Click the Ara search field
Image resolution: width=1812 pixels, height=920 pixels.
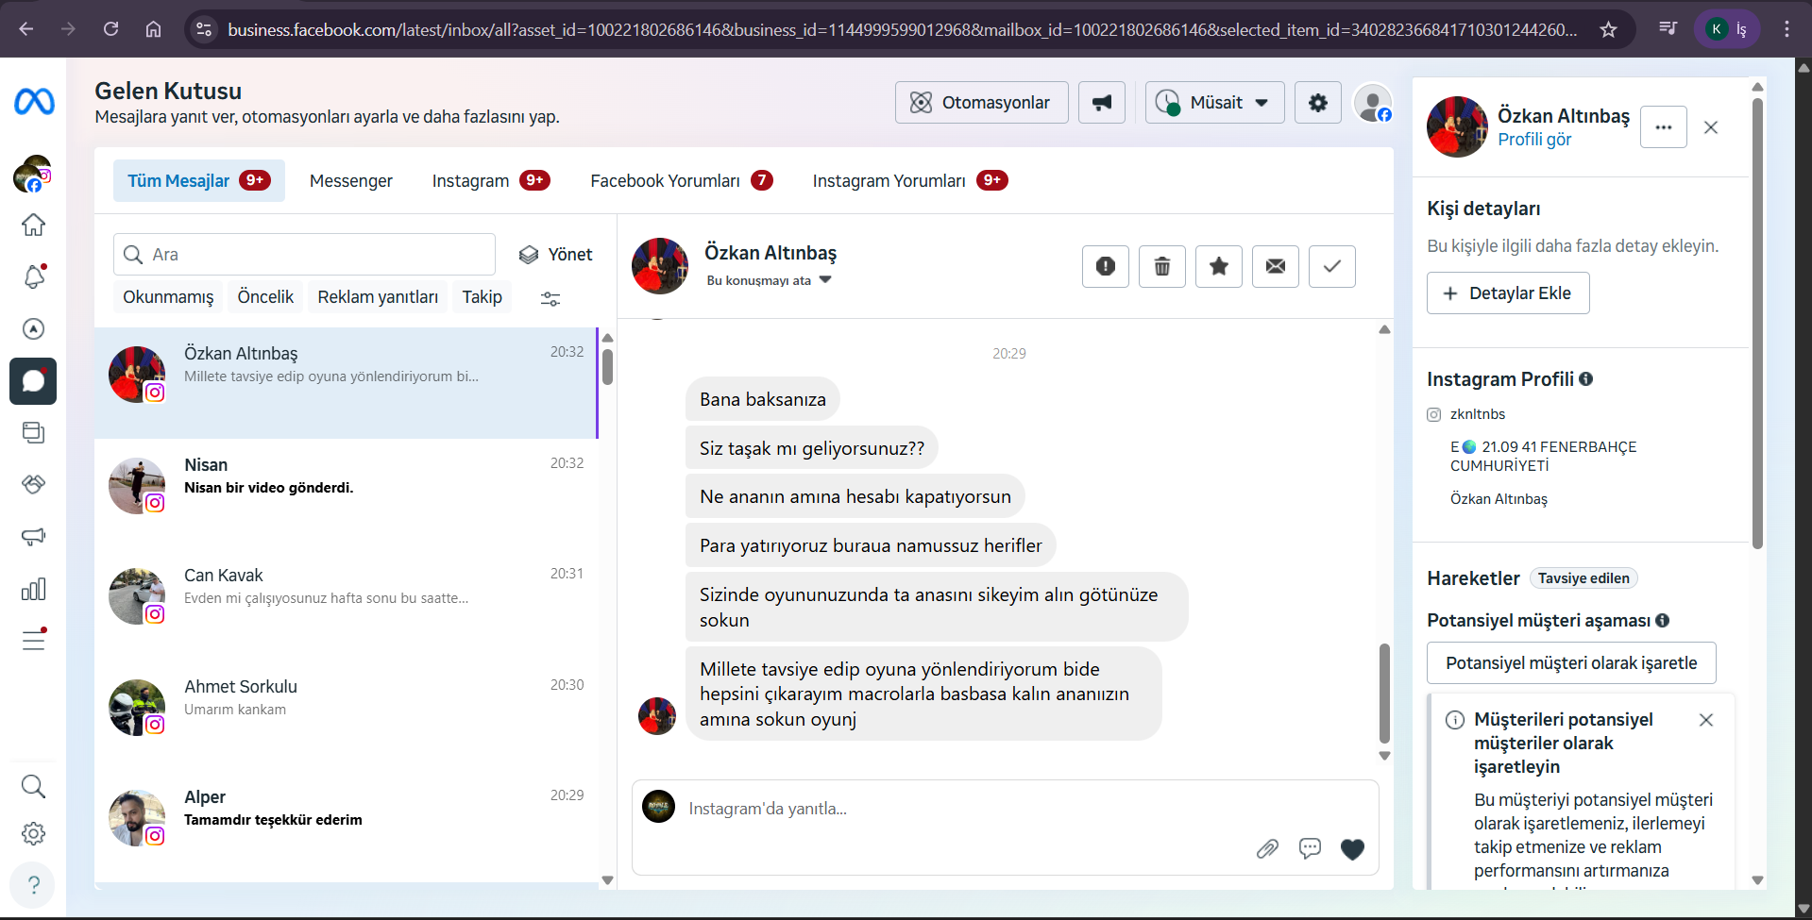tap(304, 254)
